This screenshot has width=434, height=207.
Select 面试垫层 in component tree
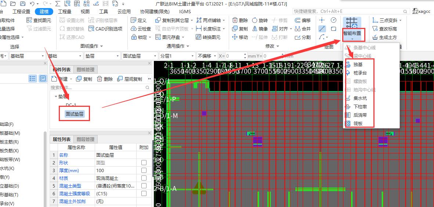(x=75, y=114)
